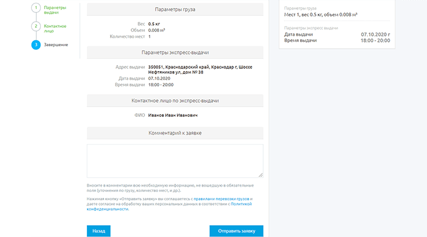Submit with the 'Отправить заявку' button
The height and width of the screenshot is (237, 427).
point(236,231)
